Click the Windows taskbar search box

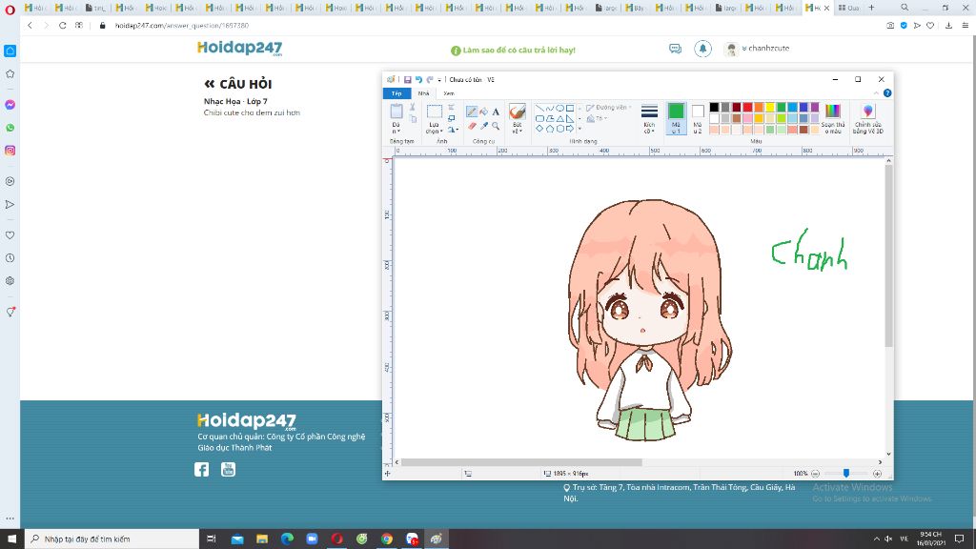[112, 539]
